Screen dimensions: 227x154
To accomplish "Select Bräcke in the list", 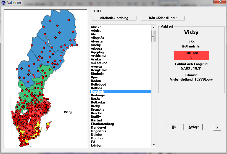I will 121,113.
